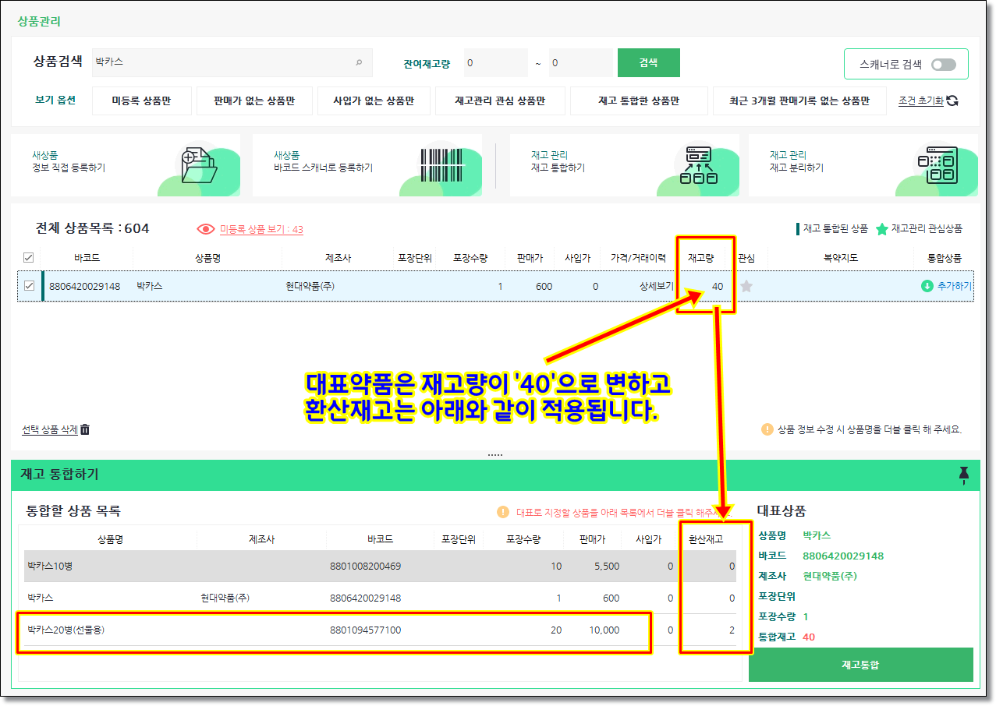Viewport: 996px width, 706px height.
Task: Click the 조건 초기화 refresh icon
Action: (x=952, y=101)
